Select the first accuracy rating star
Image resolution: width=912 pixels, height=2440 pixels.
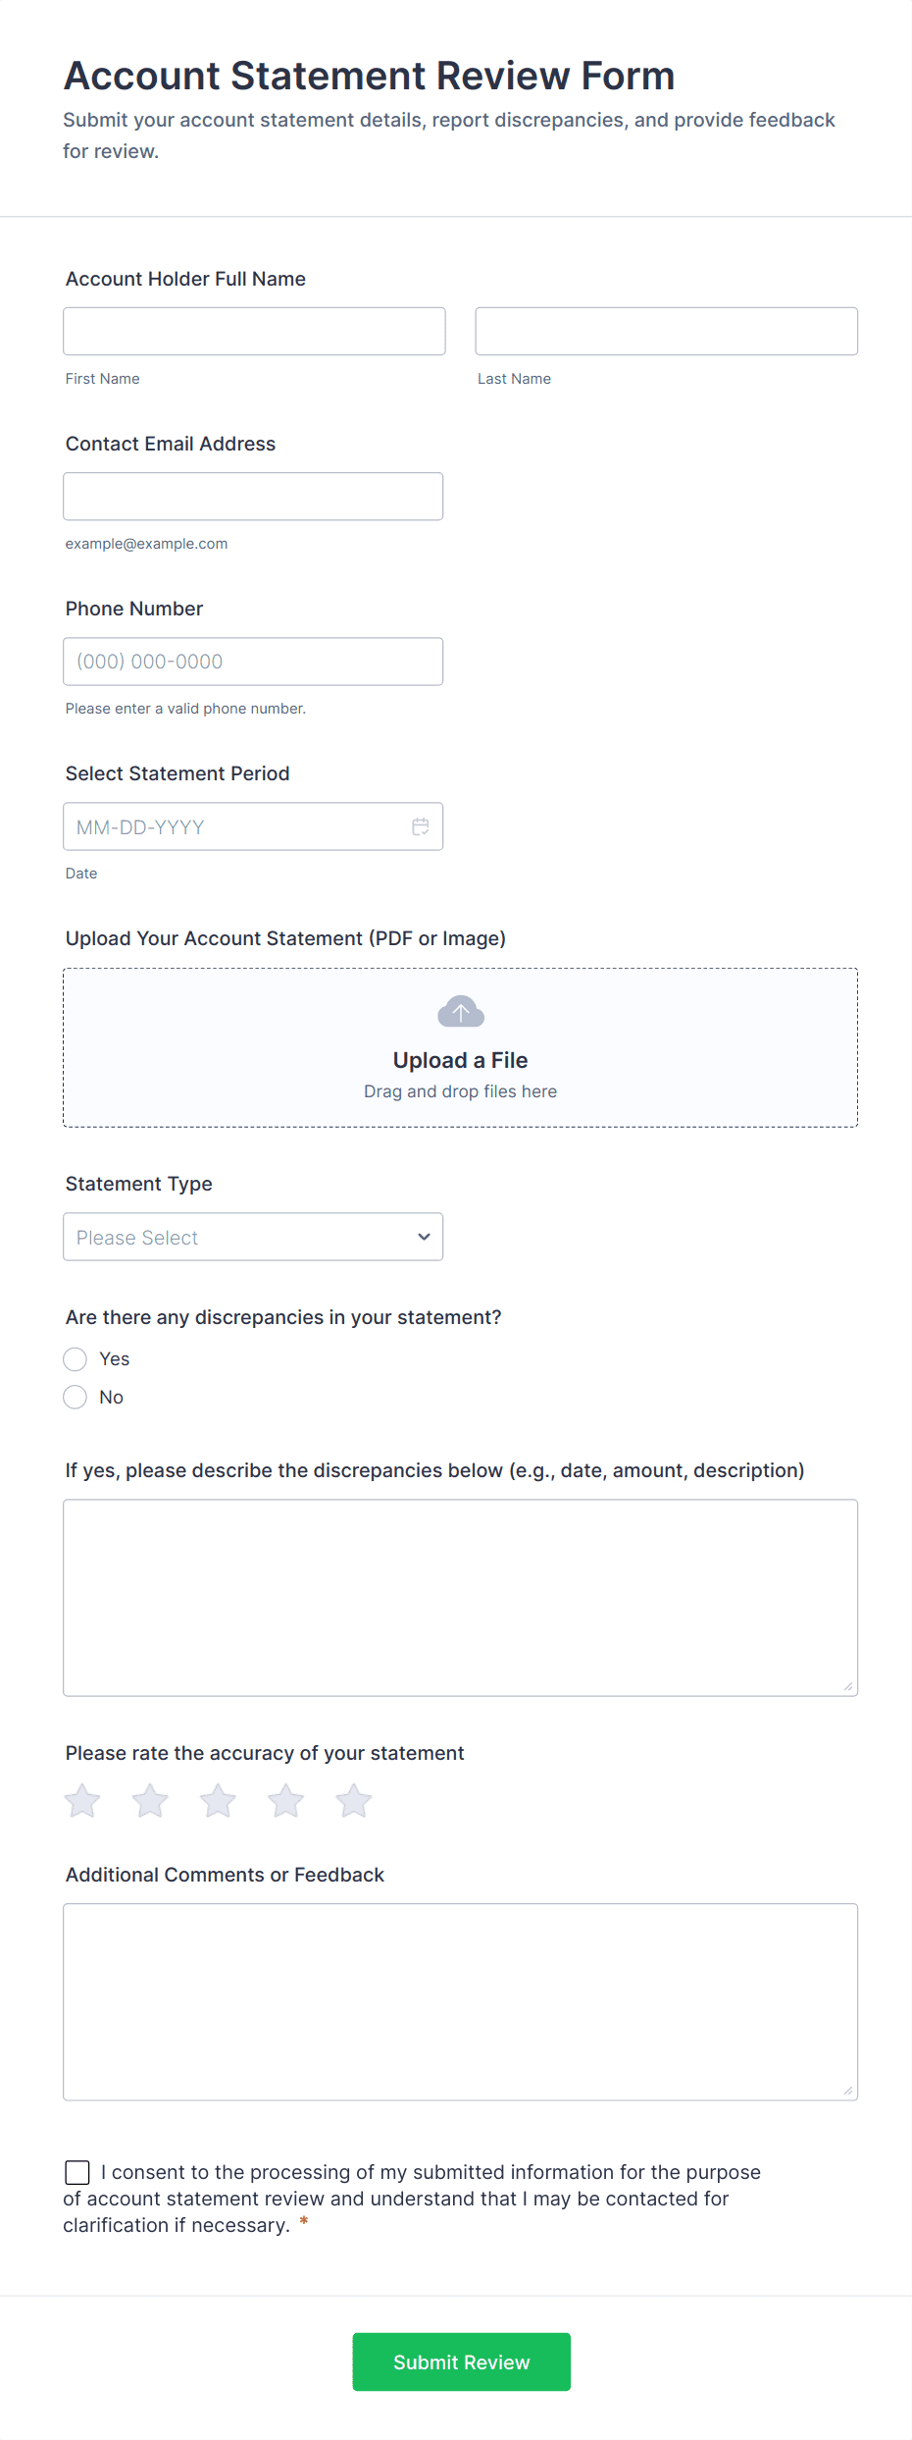(82, 1800)
